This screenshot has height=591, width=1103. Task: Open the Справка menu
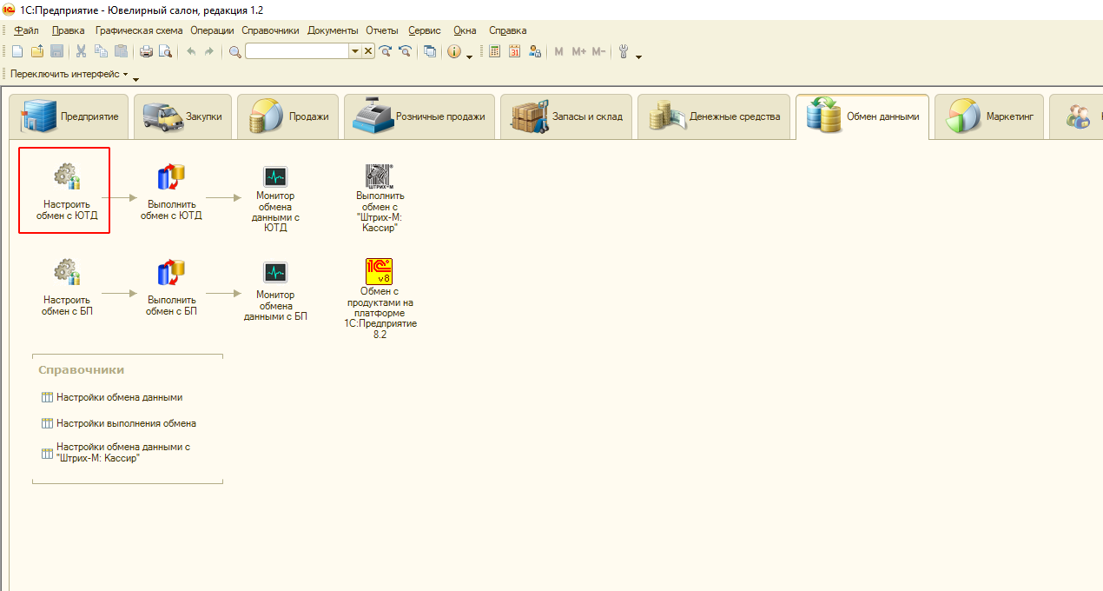pos(507,30)
